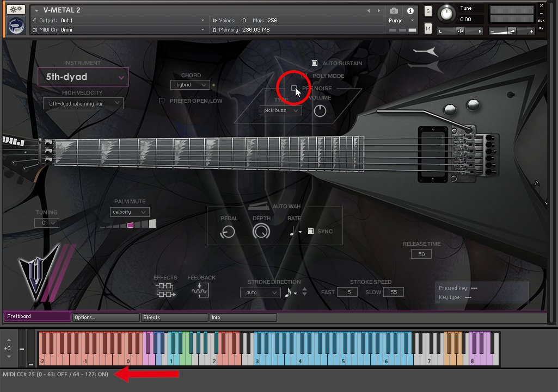558x392 pixels.
Task: Switch to the Options tab
Action: coord(106,318)
